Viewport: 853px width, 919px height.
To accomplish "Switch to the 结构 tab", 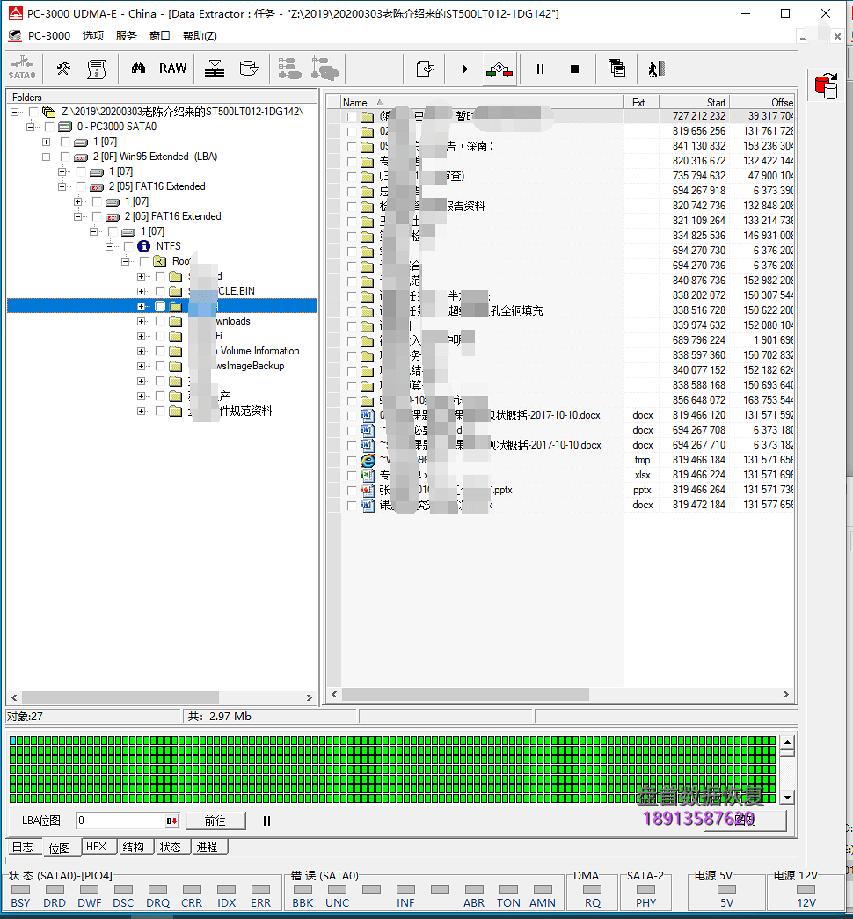I will (134, 847).
